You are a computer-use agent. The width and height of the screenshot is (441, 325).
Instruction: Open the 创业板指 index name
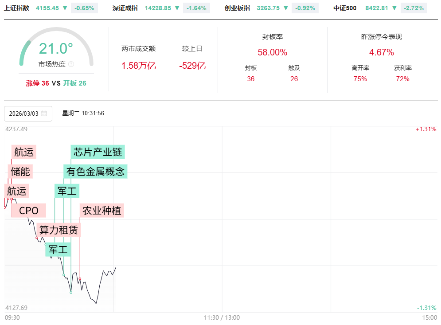[237, 8]
